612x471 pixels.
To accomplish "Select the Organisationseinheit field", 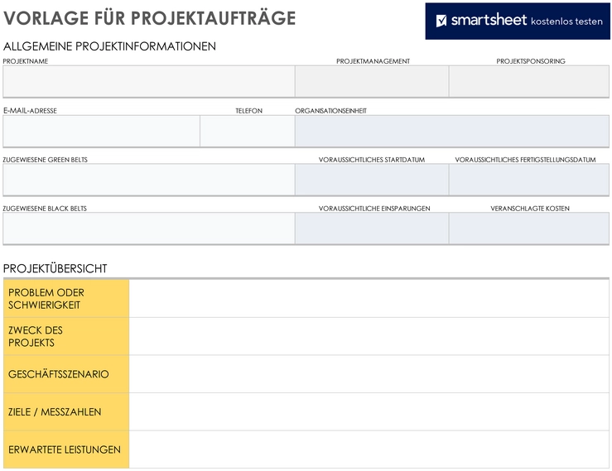I will click(452, 131).
